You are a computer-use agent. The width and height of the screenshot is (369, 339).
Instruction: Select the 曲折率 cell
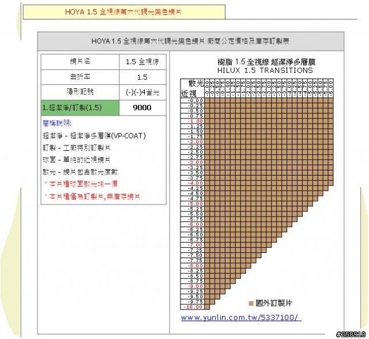tap(80, 77)
